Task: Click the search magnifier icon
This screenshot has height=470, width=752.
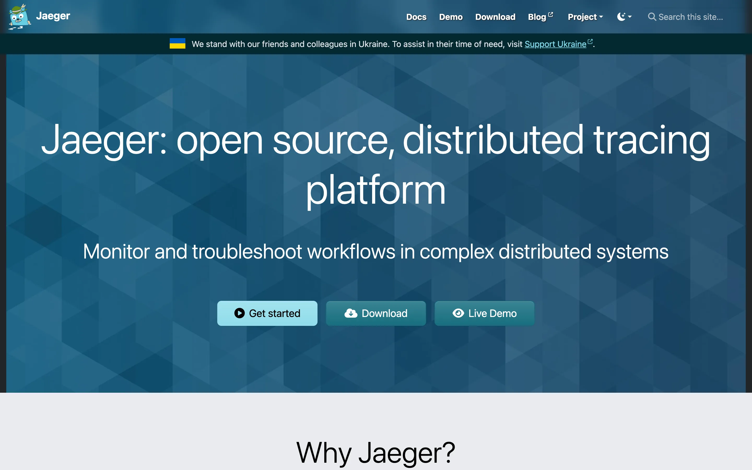Action: coord(652,17)
